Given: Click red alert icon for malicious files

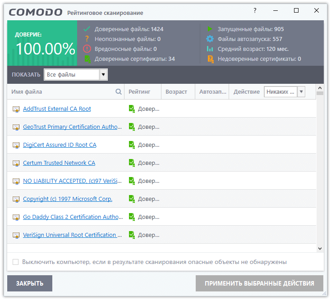Looking at the screenshot, I should tap(87, 49).
